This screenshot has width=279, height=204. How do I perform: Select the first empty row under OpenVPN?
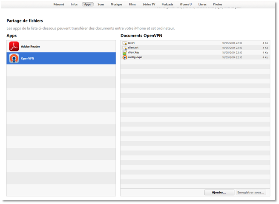[x=61, y=70]
